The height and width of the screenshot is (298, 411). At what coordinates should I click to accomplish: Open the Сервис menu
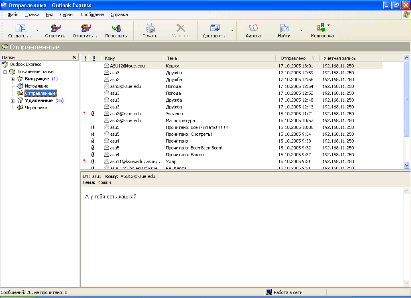(67, 14)
